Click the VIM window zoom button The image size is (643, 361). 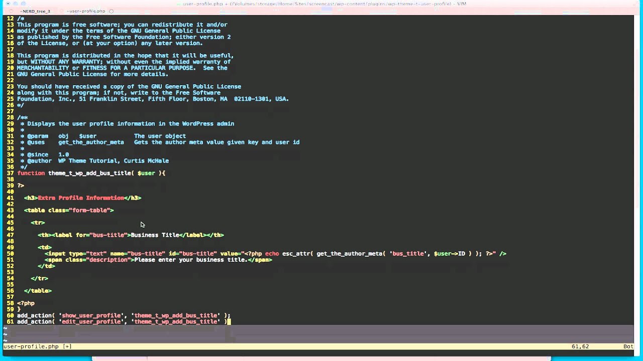tap(25, 4)
